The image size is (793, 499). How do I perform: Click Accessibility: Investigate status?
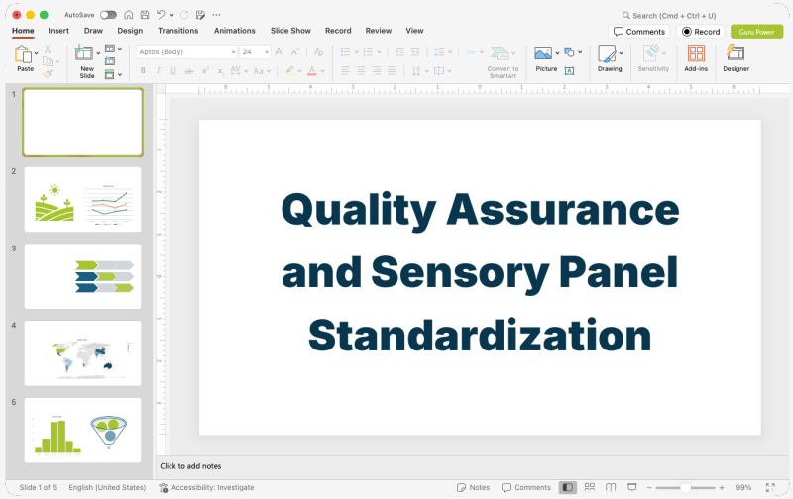point(206,487)
